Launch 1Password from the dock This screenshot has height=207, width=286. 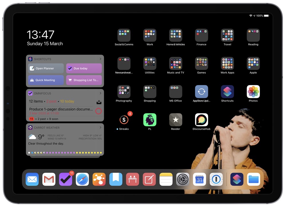[216, 179]
